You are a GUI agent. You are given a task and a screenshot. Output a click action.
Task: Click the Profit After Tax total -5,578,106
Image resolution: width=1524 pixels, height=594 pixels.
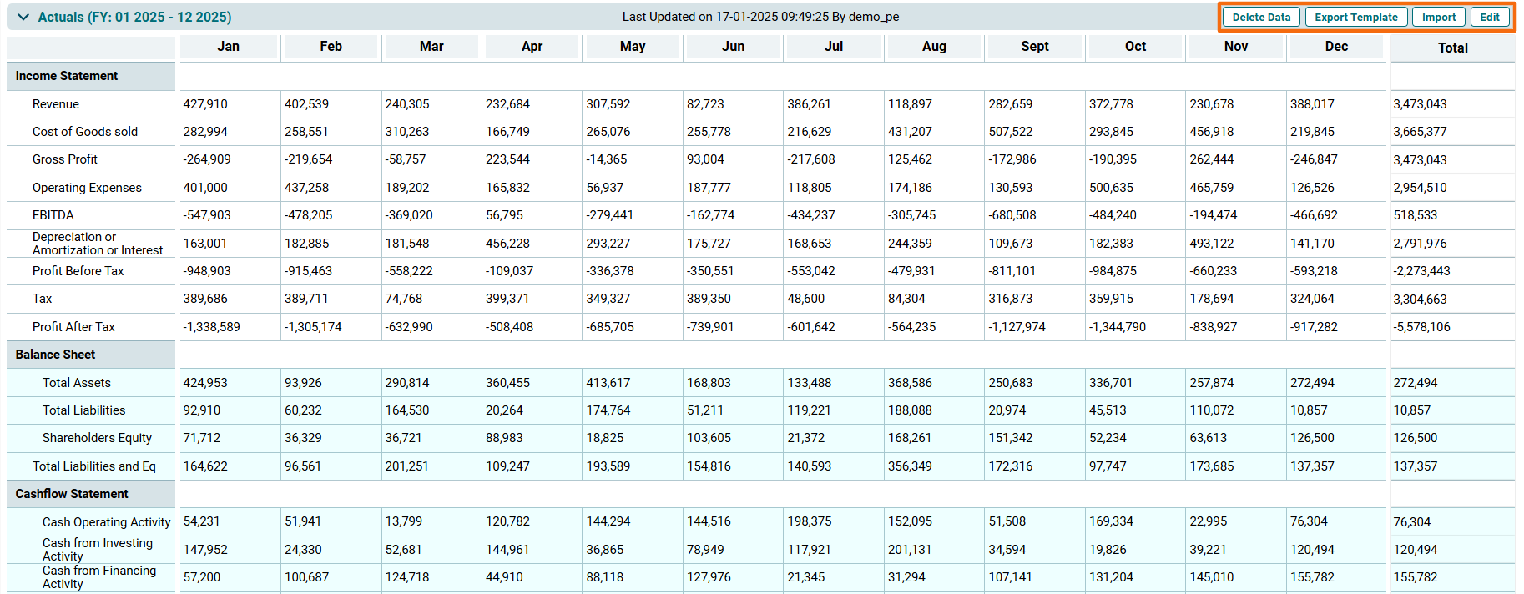[x=1421, y=327]
